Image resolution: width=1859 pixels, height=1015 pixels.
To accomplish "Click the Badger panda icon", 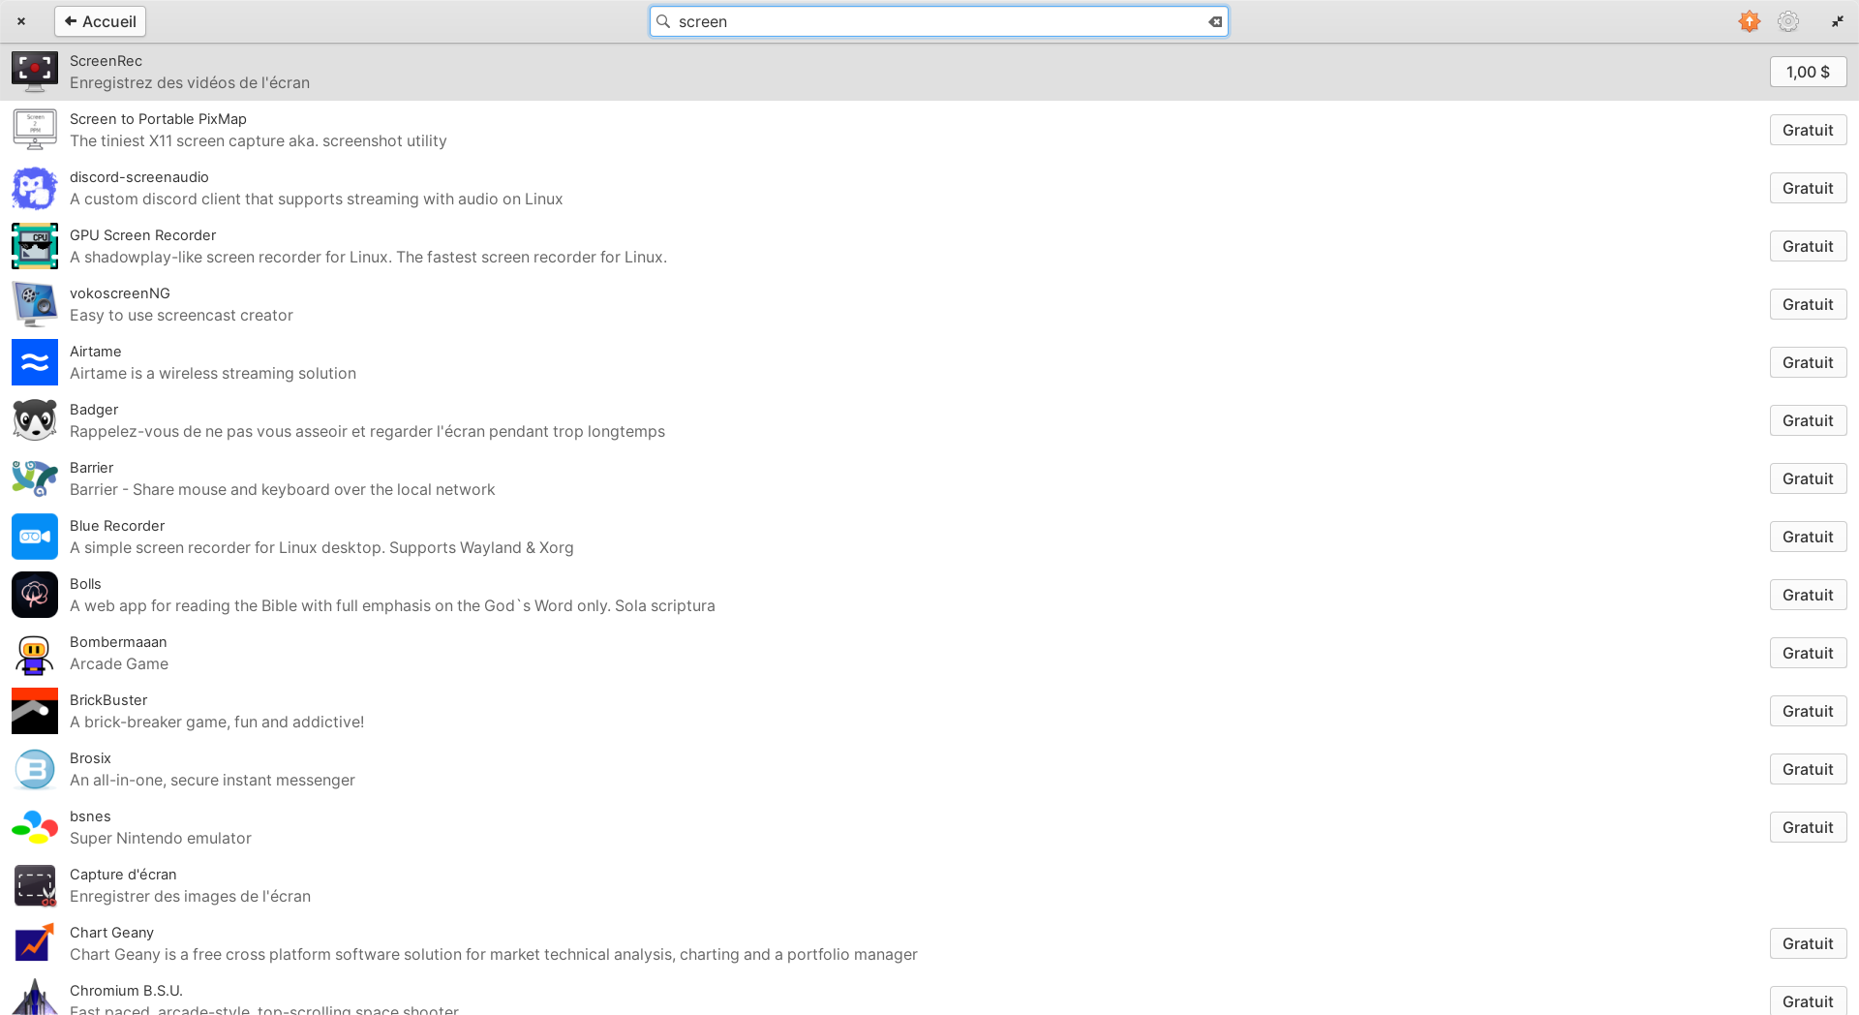I will tap(34, 420).
